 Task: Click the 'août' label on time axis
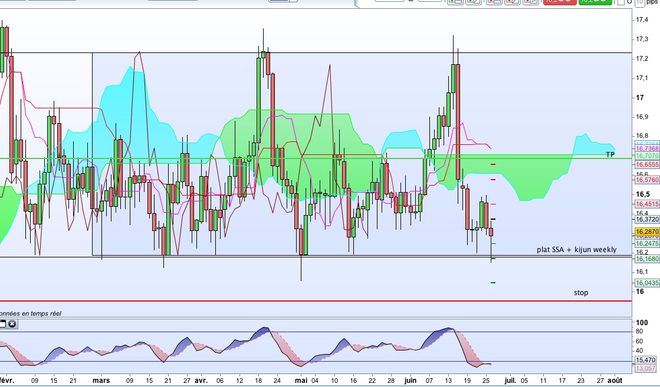tap(615, 381)
